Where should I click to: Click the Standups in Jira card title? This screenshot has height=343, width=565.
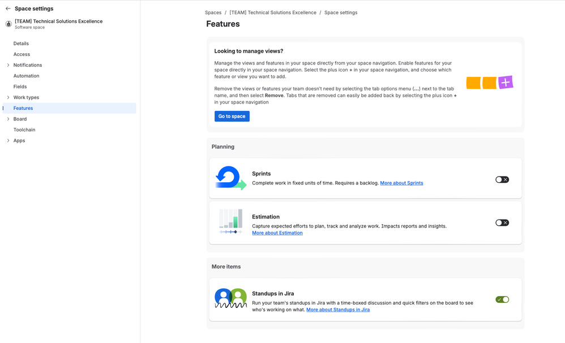click(273, 294)
